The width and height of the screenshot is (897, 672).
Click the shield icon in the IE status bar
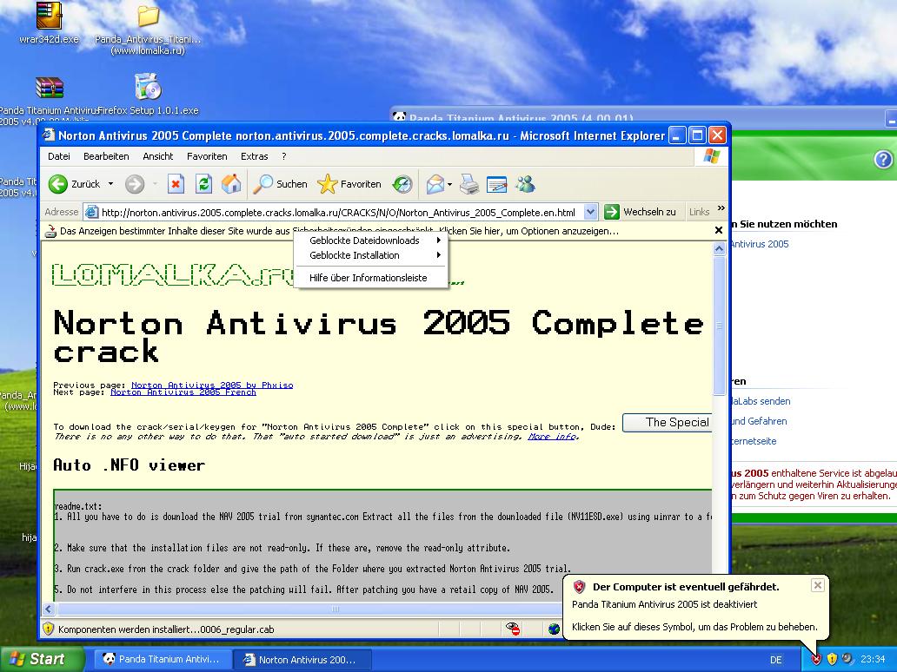(x=48, y=629)
